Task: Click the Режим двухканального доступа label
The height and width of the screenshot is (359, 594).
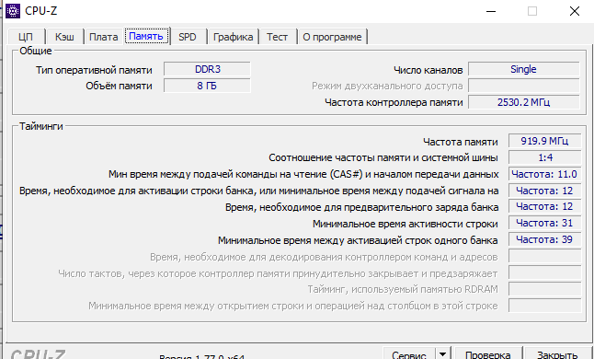Action: click(387, 86)
